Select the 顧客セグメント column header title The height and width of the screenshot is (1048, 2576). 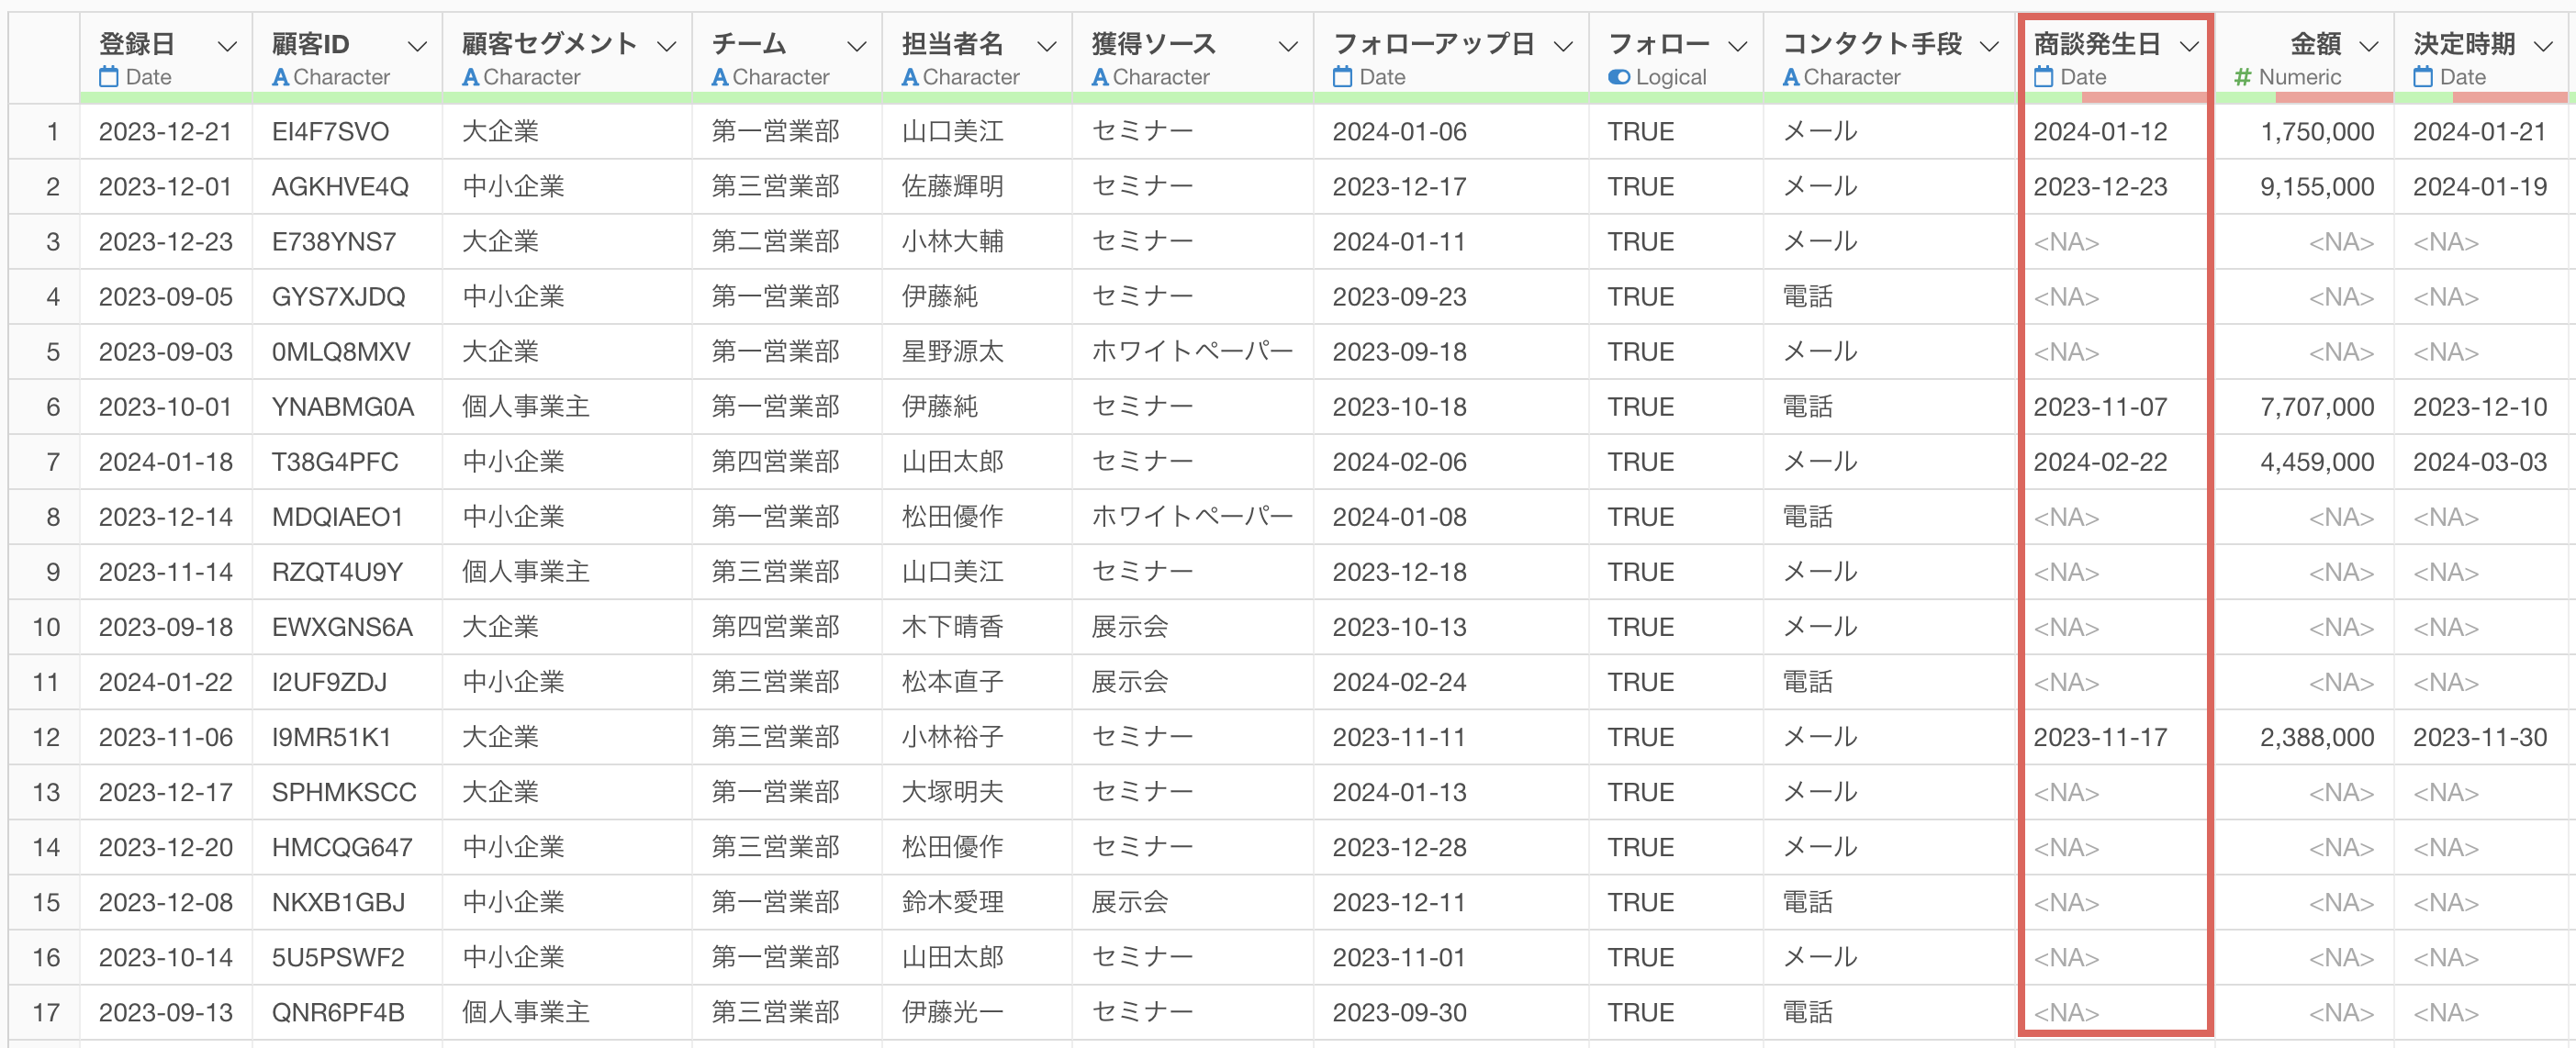pos(549,44)
